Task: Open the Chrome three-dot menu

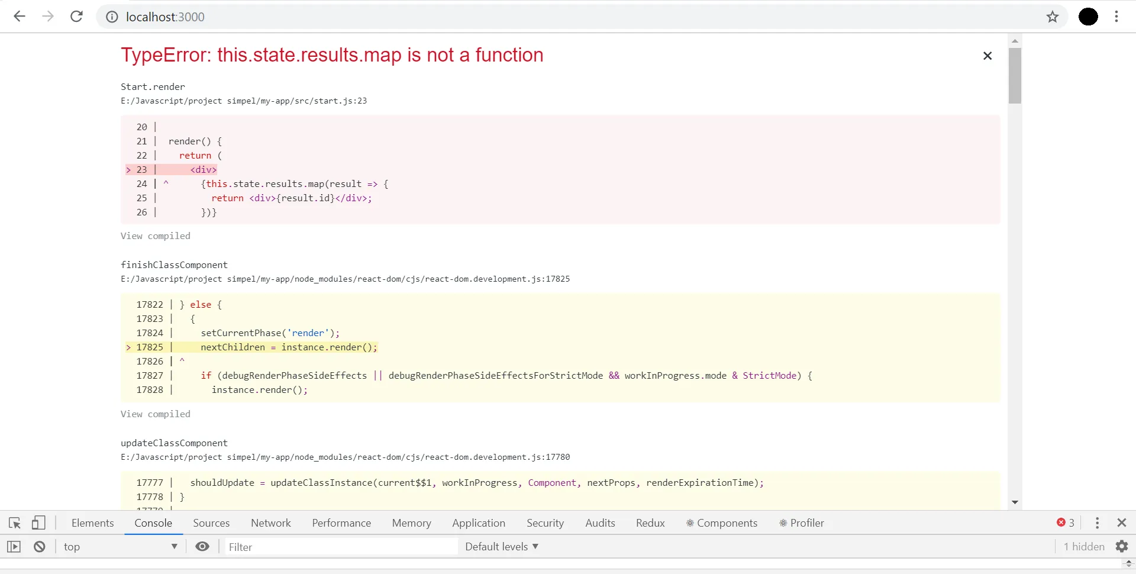Action: pos(1116,17)
